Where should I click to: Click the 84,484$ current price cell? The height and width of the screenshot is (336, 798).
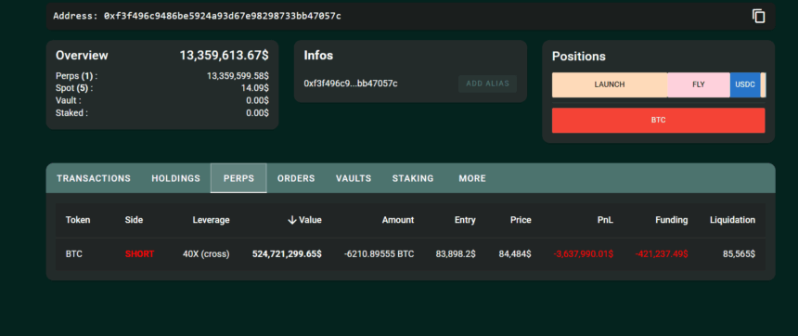pyautogui.click(x=515, y=253)
